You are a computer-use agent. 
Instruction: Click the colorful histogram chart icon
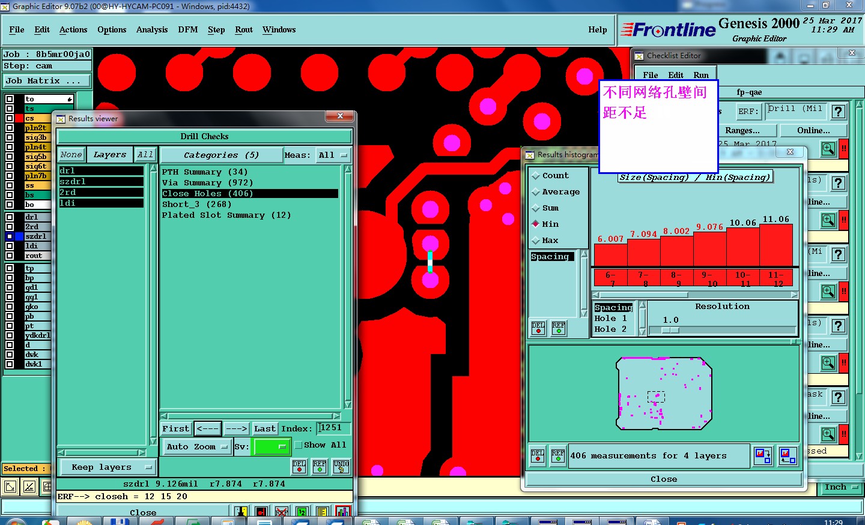[x=342, y=512]
